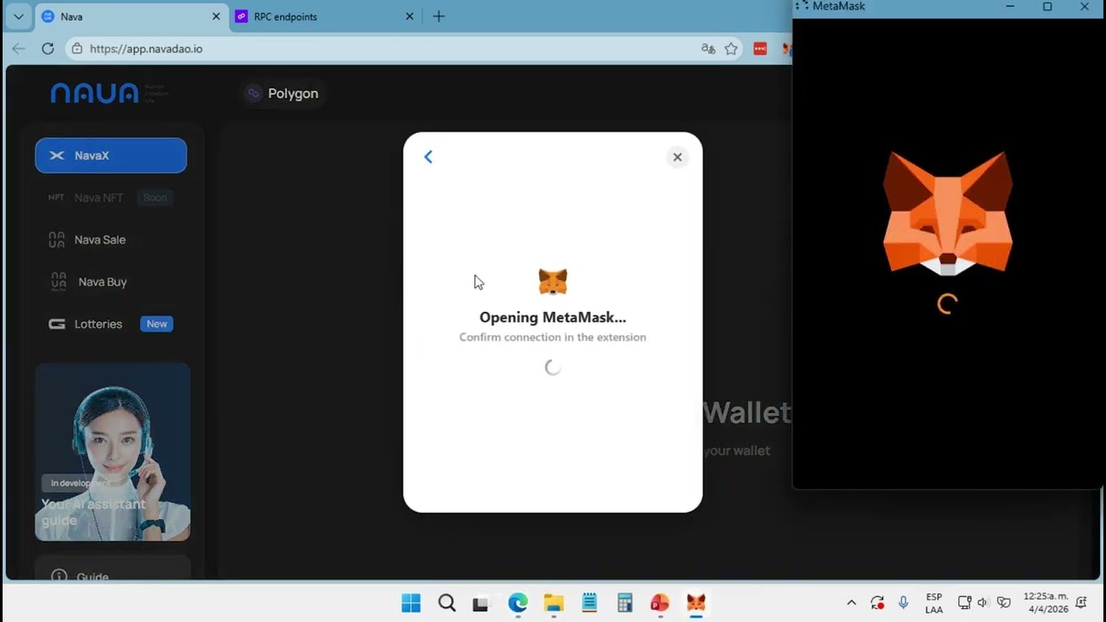
Task: Click 'Confirm connection in the extension' text
Action: 553,337
